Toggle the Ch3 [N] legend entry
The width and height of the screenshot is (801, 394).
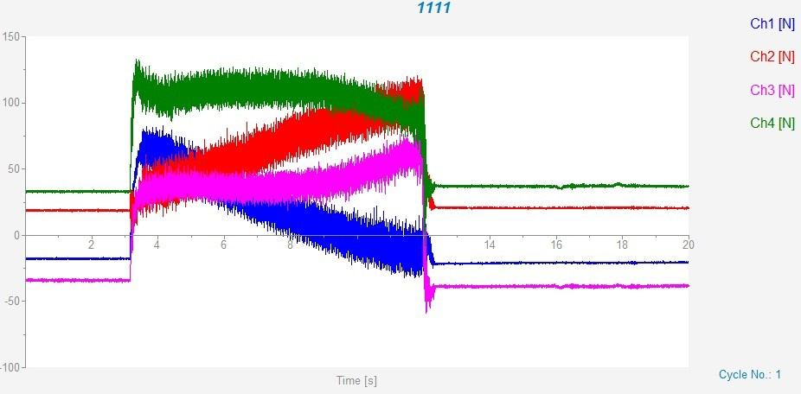772,90
